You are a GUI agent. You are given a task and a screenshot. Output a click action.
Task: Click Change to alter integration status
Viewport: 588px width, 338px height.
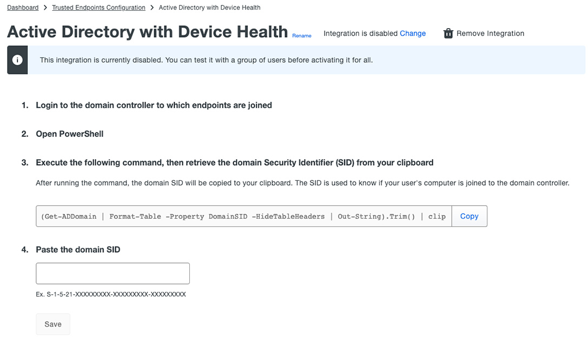(413, 33)
